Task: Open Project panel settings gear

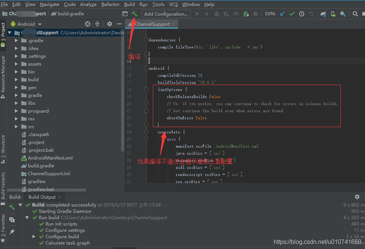Action: (109, 23)
